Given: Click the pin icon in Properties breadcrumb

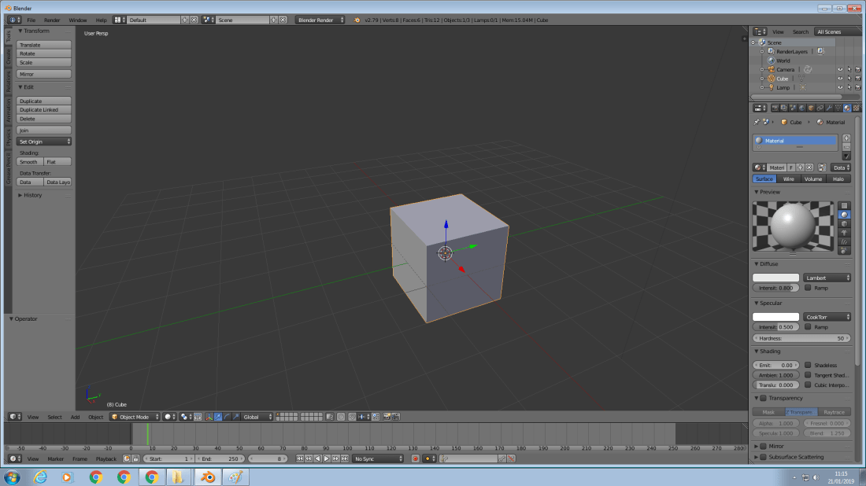Looking at the screenshot, I should click(x=756, y=122).
